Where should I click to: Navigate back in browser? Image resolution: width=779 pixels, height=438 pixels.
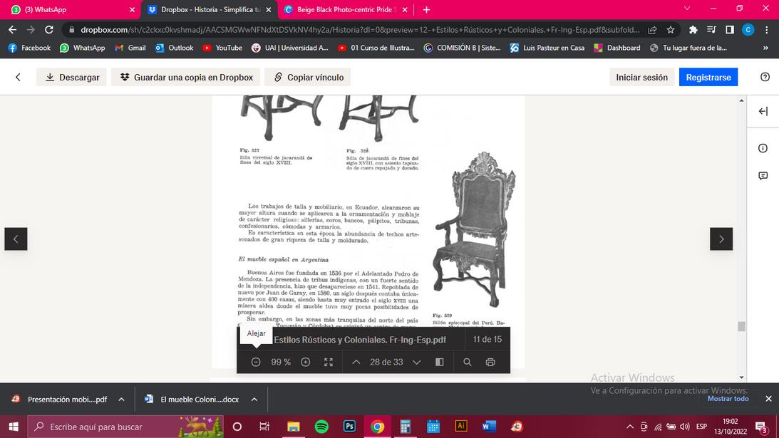point(12,30)
